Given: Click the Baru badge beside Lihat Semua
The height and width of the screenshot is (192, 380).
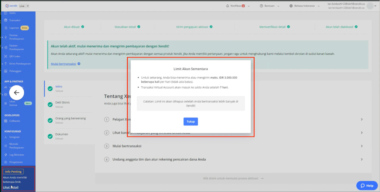Looking at the screenshot, I should [x=28, y=103].
